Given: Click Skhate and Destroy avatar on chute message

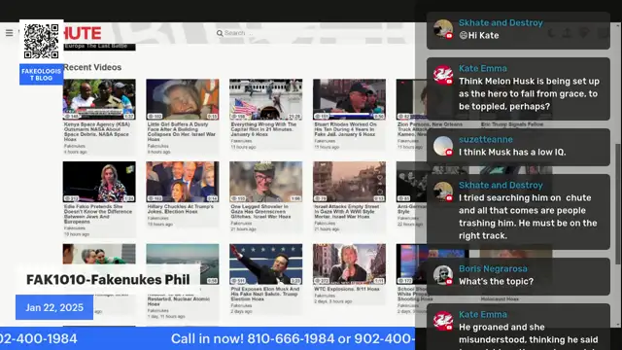Looking at the screenshot, I should [443, 192].
